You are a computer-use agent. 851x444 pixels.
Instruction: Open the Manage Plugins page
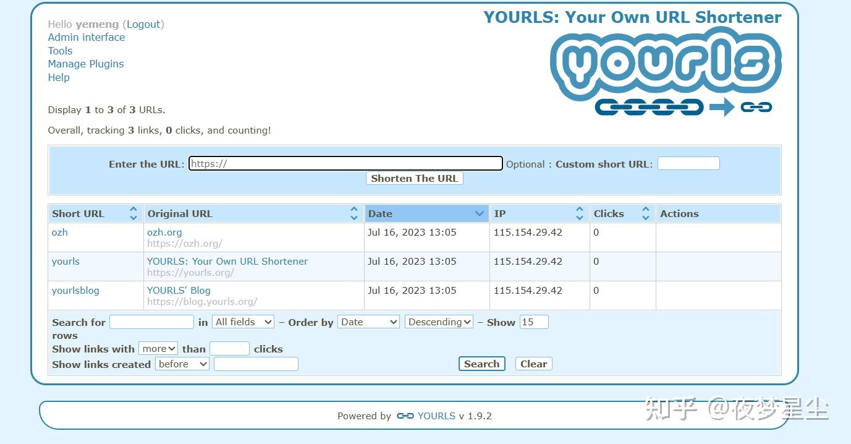click(x=85, y=64)
